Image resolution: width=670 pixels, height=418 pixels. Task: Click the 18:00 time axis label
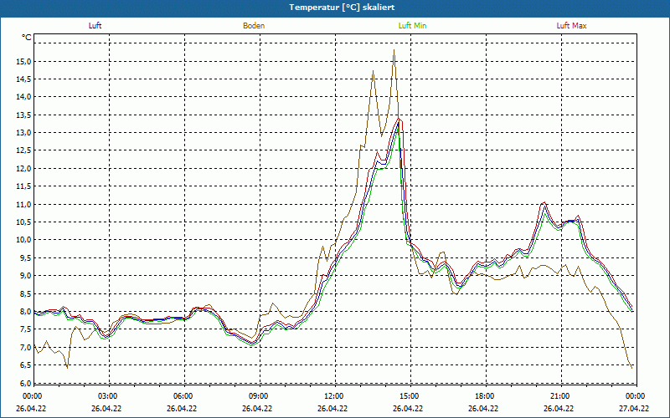pyautogui.click(x=485, y=396)
